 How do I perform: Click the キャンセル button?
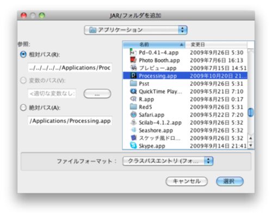click(x=187, y=181)
